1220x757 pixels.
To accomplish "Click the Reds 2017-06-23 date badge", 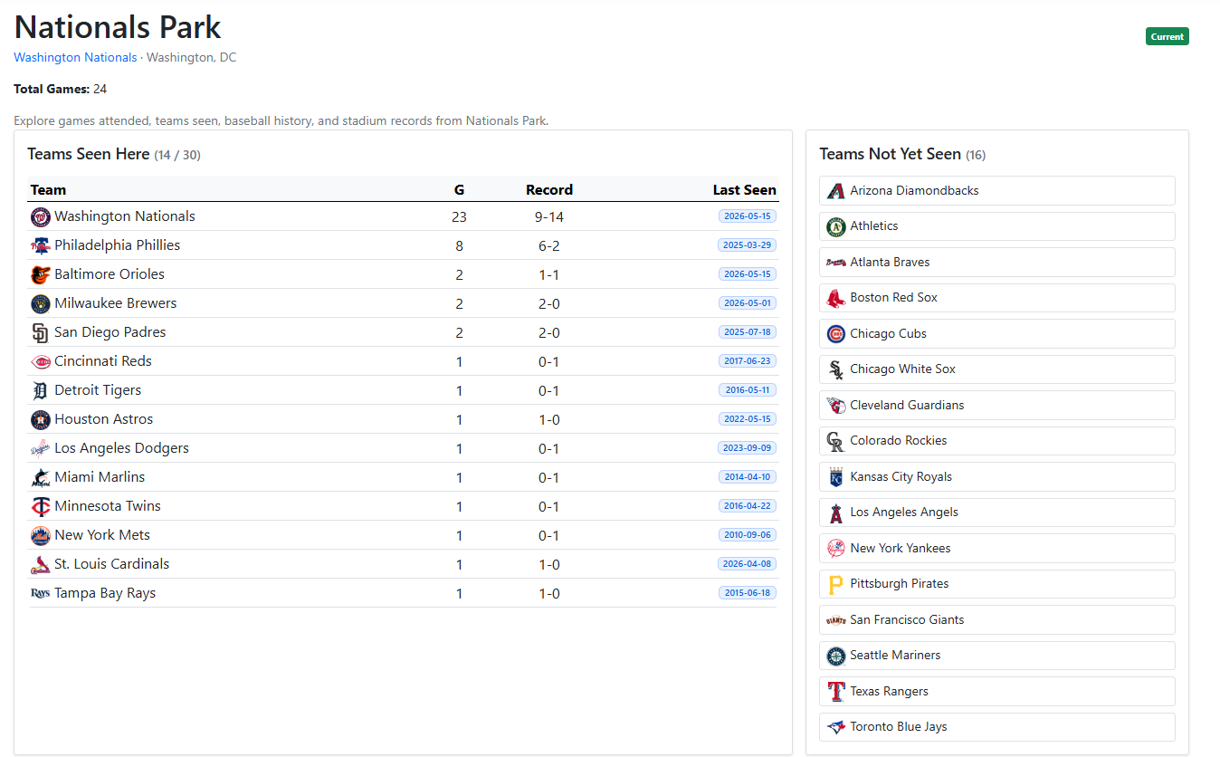I will tap(748, 361).
